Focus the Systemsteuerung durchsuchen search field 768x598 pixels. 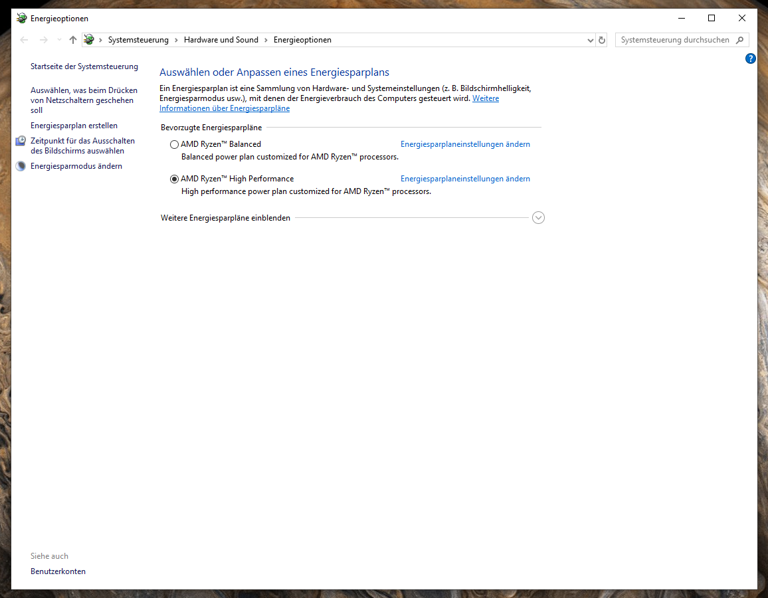(675, 40)
